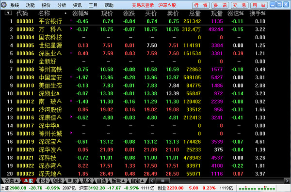Viewport: 291px width, 192px height.
Task: Open the top-left column dropdown arrow box
Action: coord(8,13)
